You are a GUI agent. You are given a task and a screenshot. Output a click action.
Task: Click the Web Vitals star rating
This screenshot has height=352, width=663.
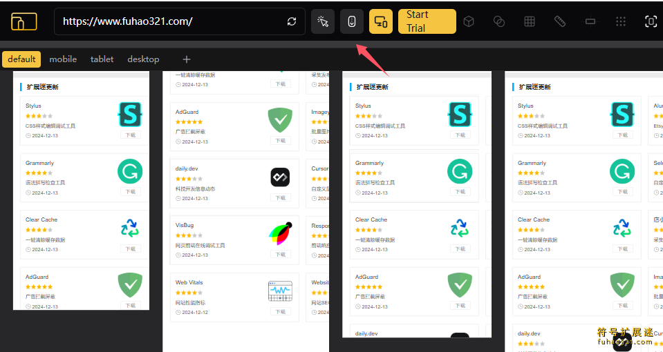(189, 293)
